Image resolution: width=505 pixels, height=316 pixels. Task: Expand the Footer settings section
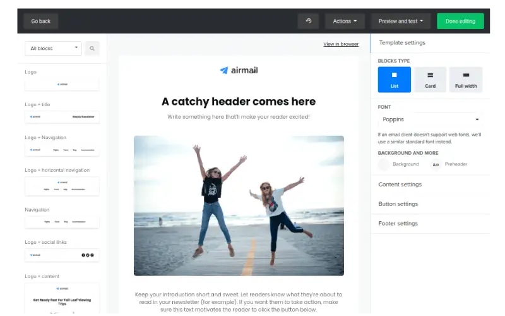point(398,224)
